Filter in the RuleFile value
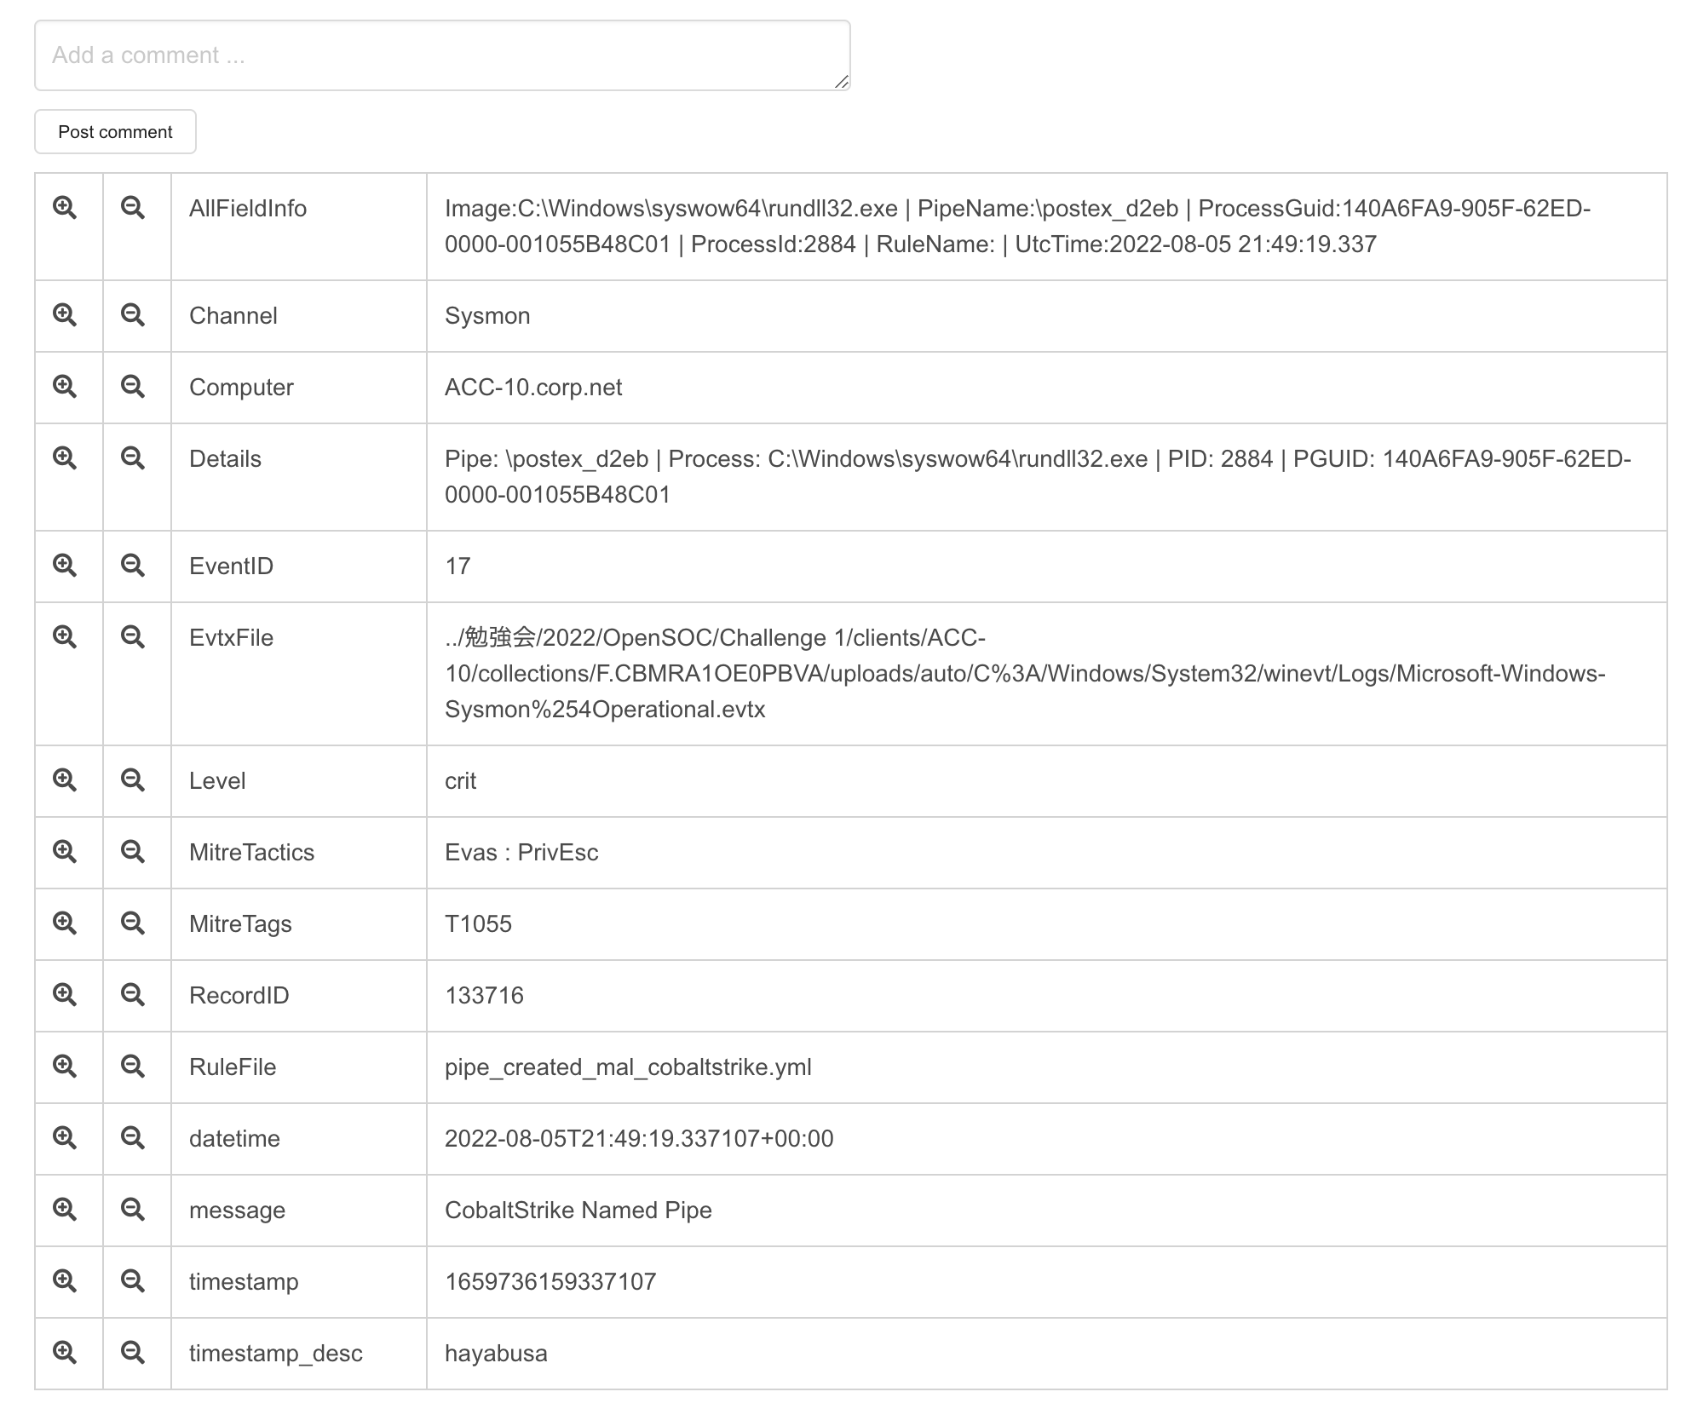The image size is (1692, 1409). tap(65, 1066)
